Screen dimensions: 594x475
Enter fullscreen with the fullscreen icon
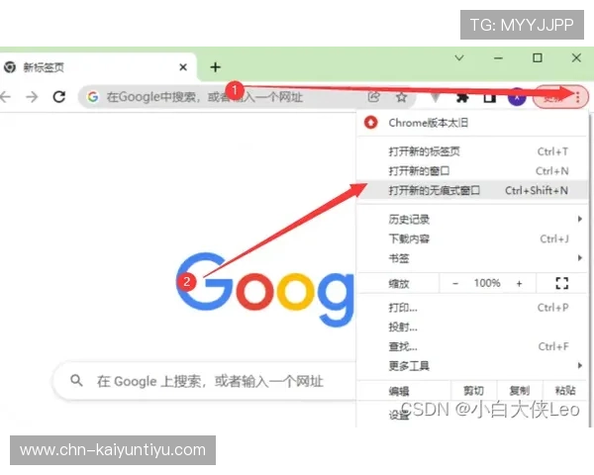561,283
